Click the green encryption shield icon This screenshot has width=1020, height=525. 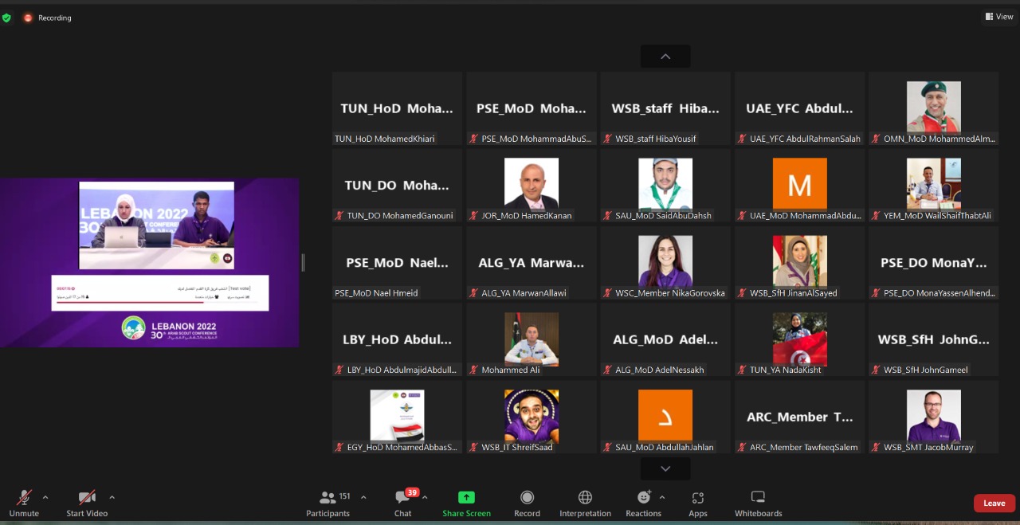(7, 18)
